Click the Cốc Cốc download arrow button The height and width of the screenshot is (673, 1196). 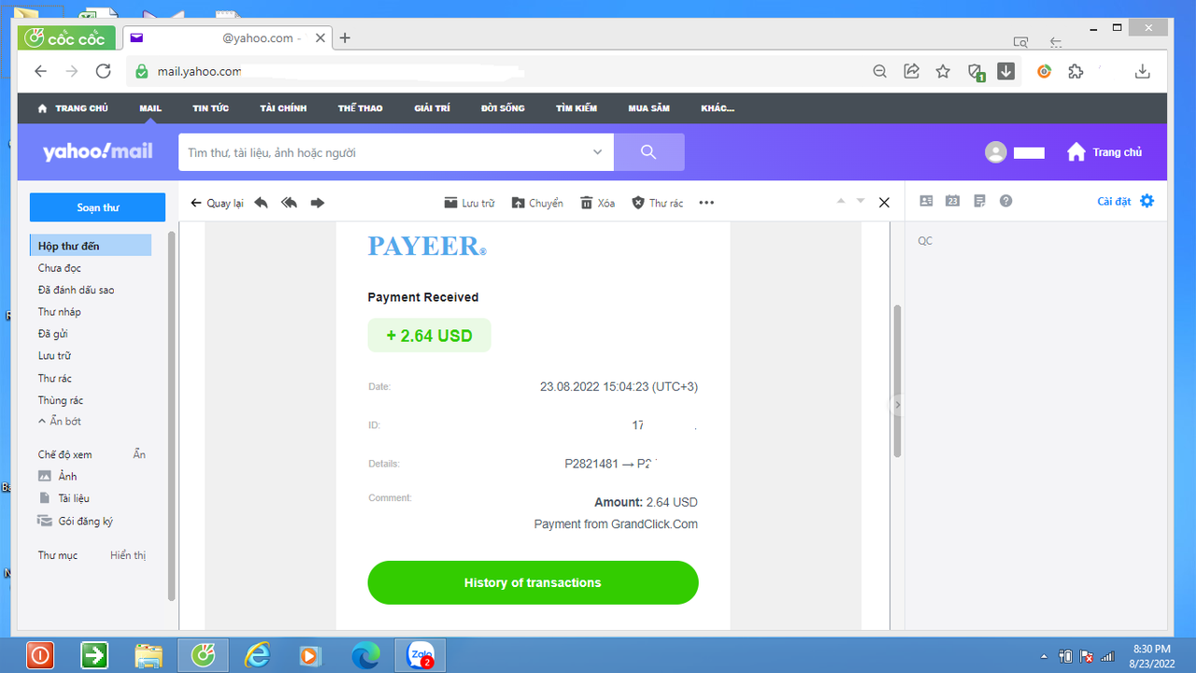point(1005,71)
